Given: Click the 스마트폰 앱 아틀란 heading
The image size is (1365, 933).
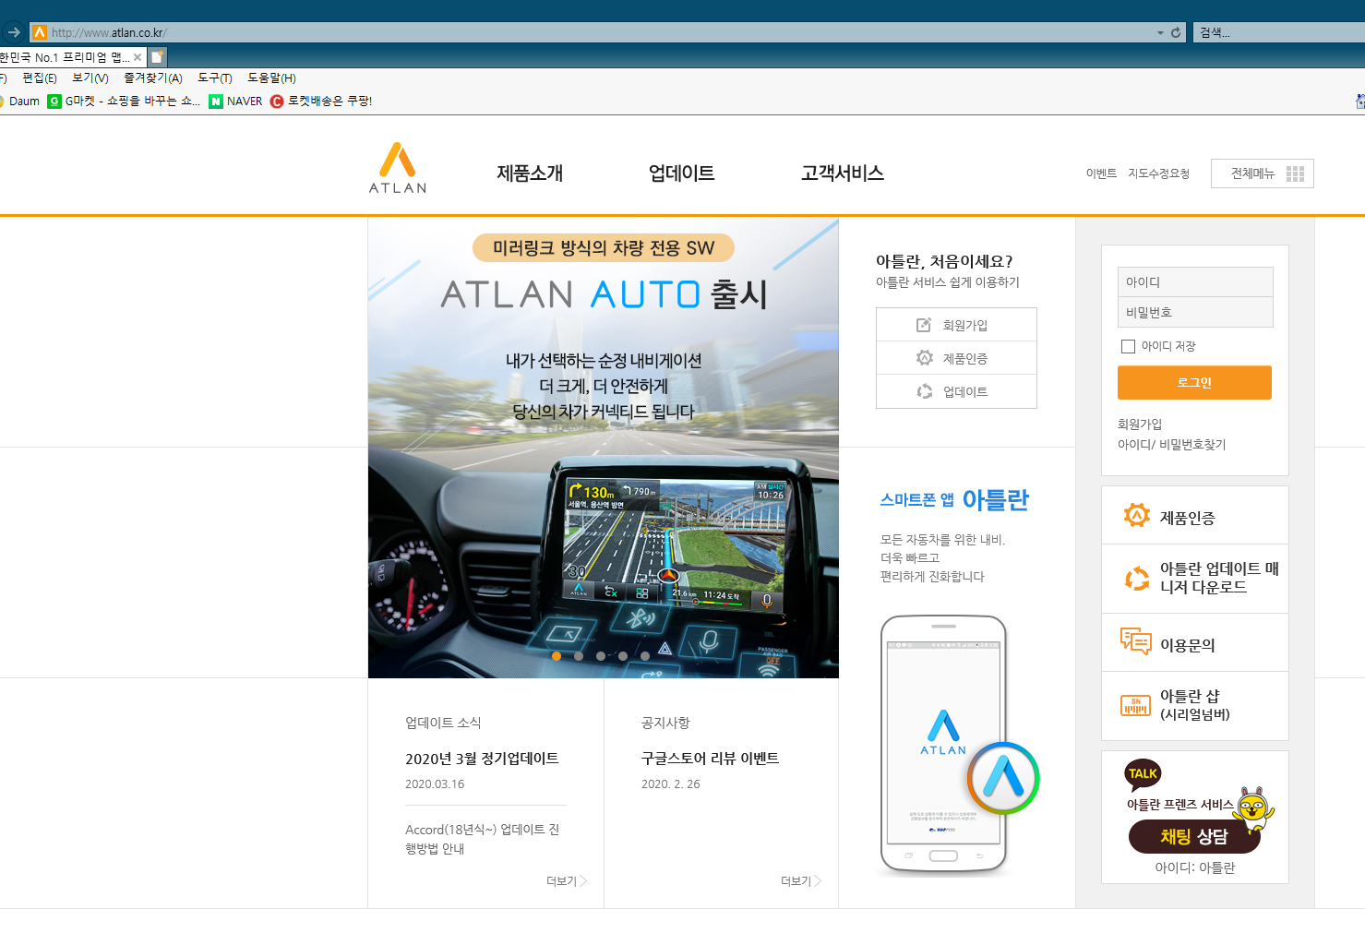Looking at the screenshot, I should point(954,499).
